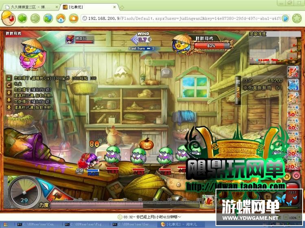
Task: Click the 回合 18/200 round counter text
Action: [x=263, y=80]
